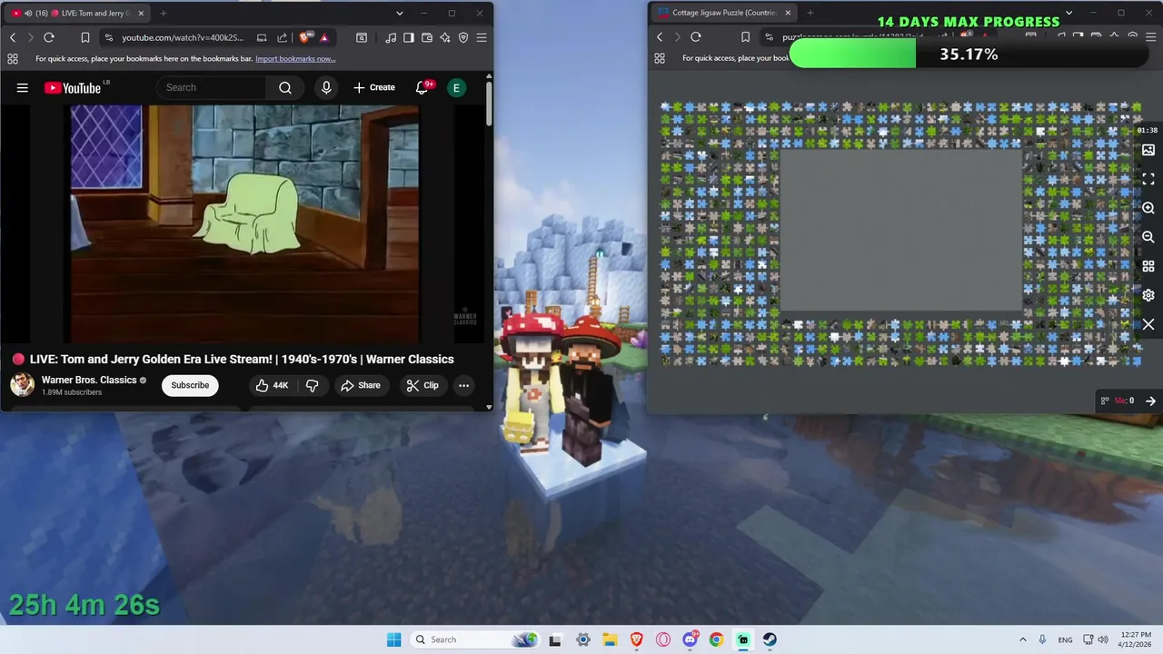Click the Warner Bros. Classics channel avatar
1163x654 pixels.
23,385
